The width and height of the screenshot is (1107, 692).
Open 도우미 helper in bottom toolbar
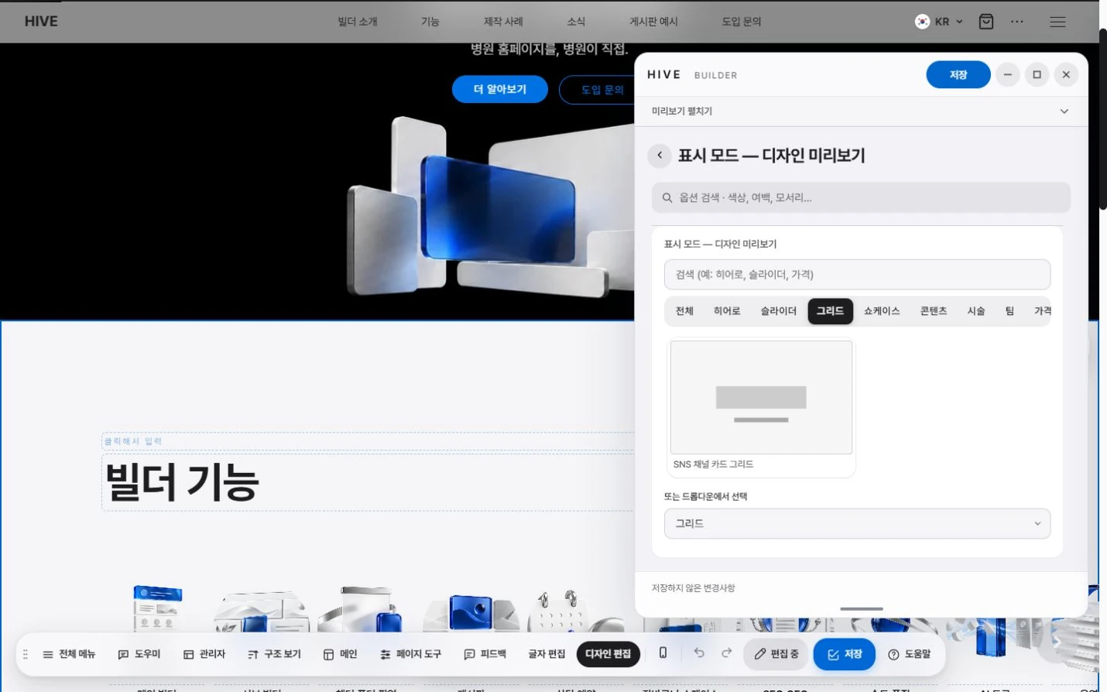(x=139, y=654)
